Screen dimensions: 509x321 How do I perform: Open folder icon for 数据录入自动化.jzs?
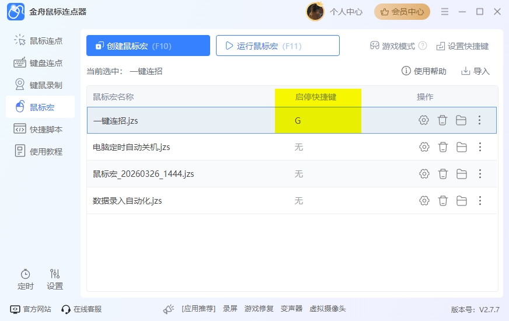462,201
